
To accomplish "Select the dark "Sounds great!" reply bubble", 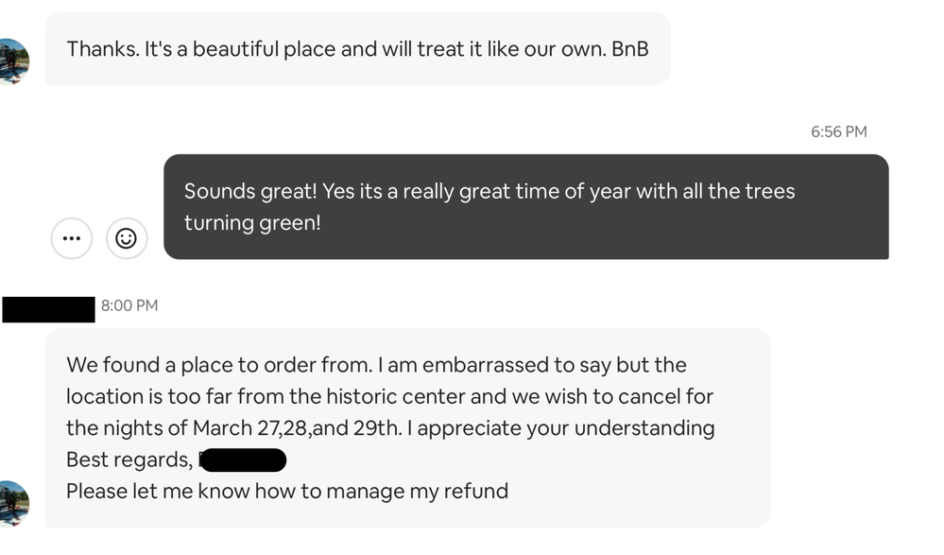I will tap(525, 206).
